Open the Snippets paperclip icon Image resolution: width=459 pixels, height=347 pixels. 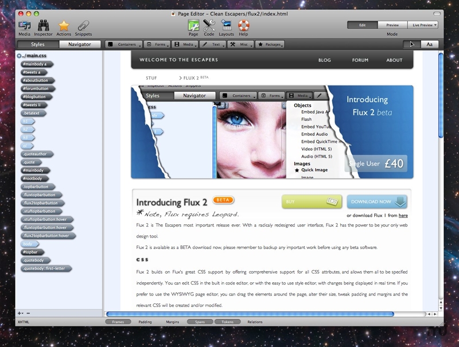[x=83, y=28]
